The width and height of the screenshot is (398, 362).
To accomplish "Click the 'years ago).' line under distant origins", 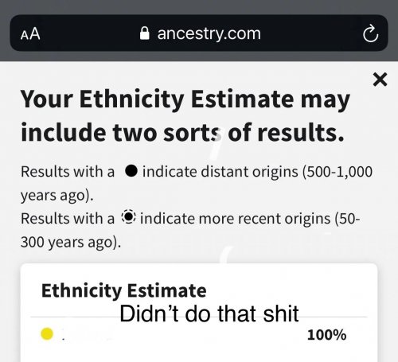I will [x=57, y=196].
